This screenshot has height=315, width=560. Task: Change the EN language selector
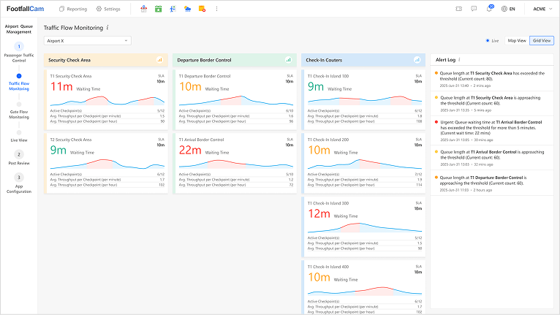(508, 9)
